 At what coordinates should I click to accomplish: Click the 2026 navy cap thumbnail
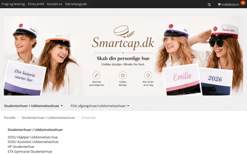tap(216, 82)
